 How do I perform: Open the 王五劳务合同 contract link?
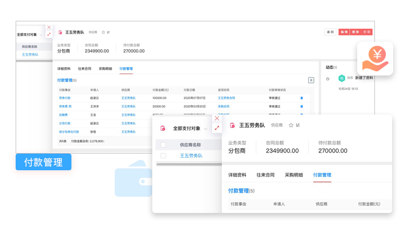pyautogui.click(x=226, y=98)
